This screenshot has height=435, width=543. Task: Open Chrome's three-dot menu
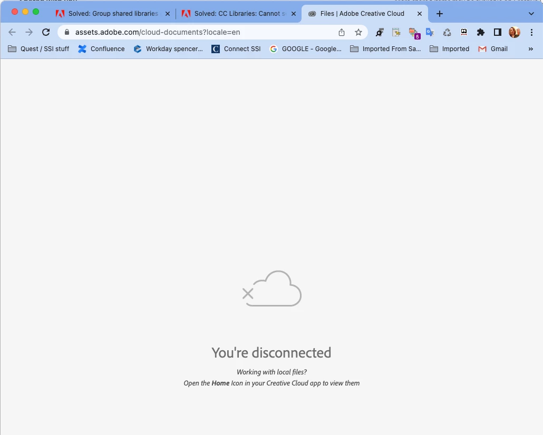point(531,32)
